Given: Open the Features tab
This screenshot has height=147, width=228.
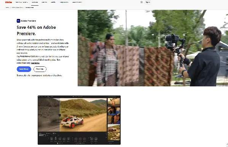Looking at the screenshot, I should [x=44, y=2].
